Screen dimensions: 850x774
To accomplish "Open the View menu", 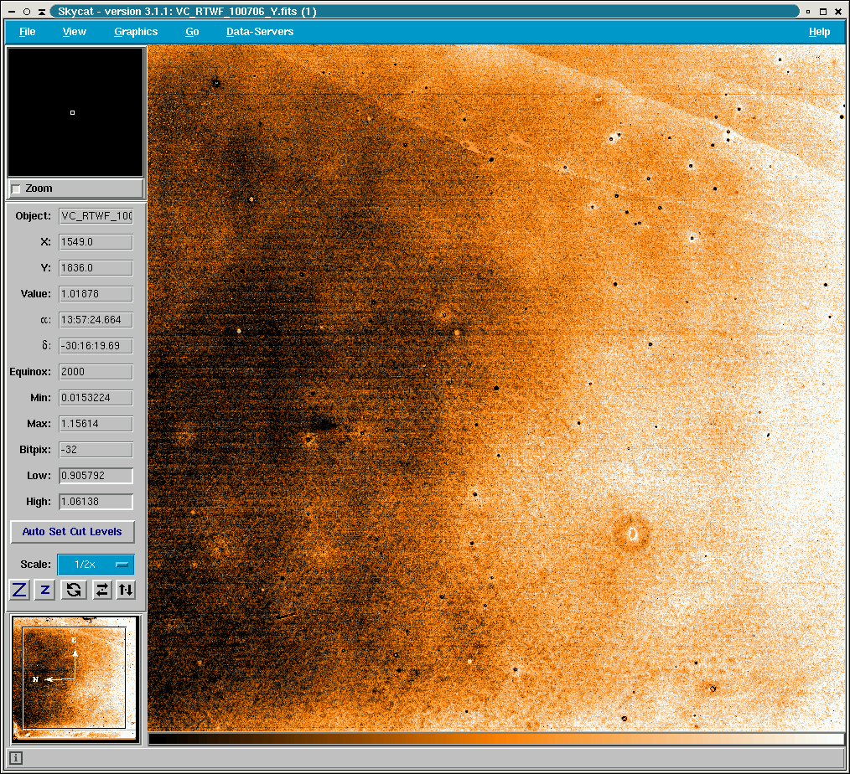I will (x=74, y=32).
